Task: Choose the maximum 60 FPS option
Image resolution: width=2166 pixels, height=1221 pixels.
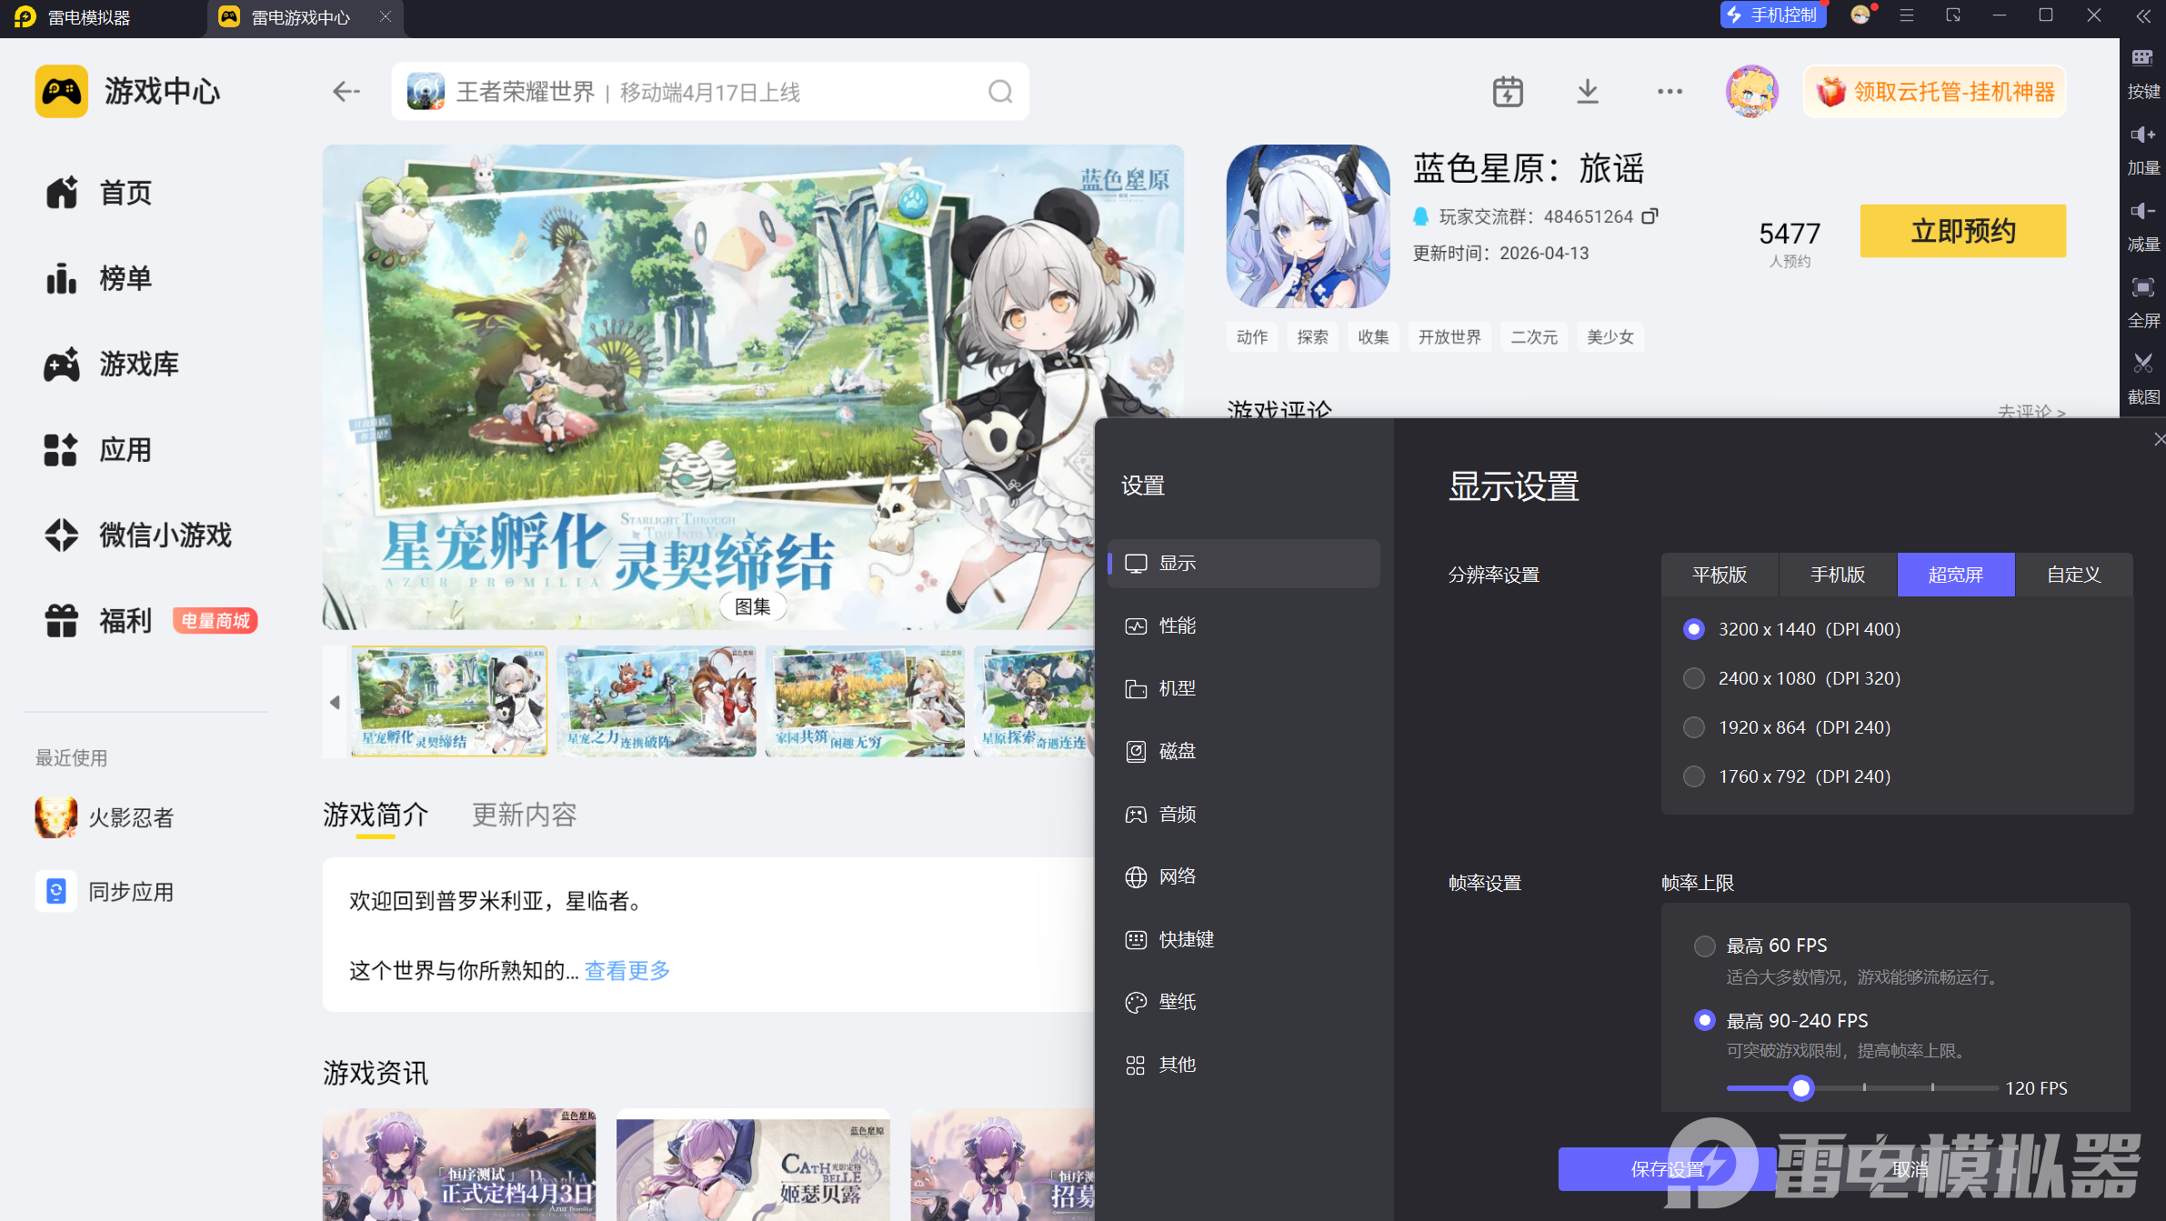Action: [1705, 946]
